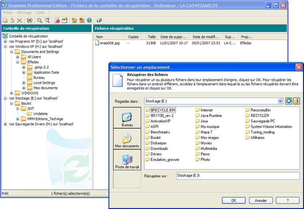Expand Sauvegarde Divers (M:) drive node
This screenshot has height=209, width=304.
pyautogui.click(x=5, y=124)
